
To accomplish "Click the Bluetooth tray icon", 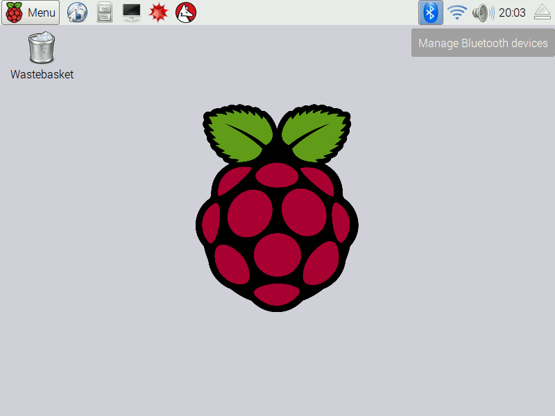I will 430,12.
